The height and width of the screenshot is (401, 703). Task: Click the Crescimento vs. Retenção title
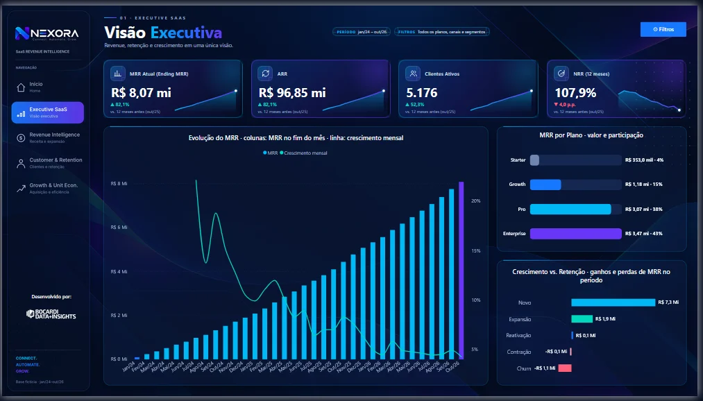pyautogui.click(x=591, y=275)
